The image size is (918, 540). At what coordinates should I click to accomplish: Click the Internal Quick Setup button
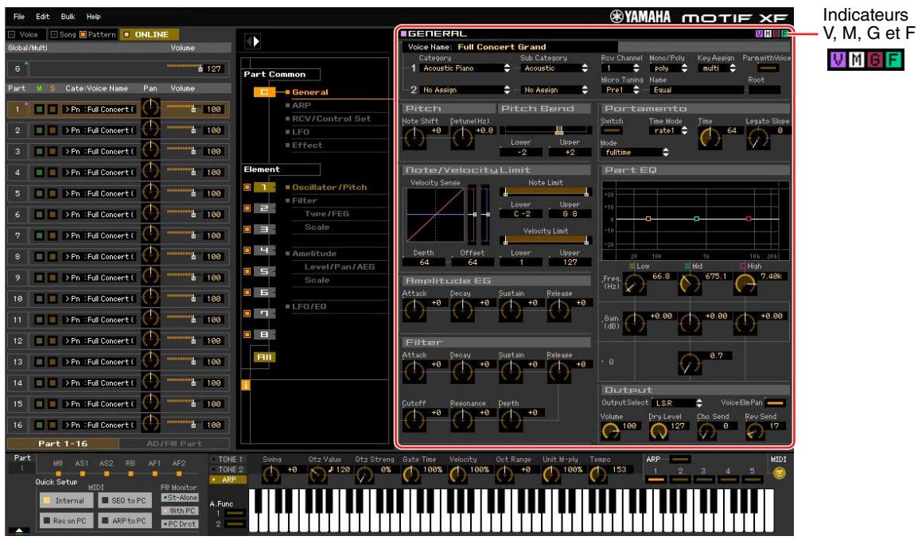point(65,501)
